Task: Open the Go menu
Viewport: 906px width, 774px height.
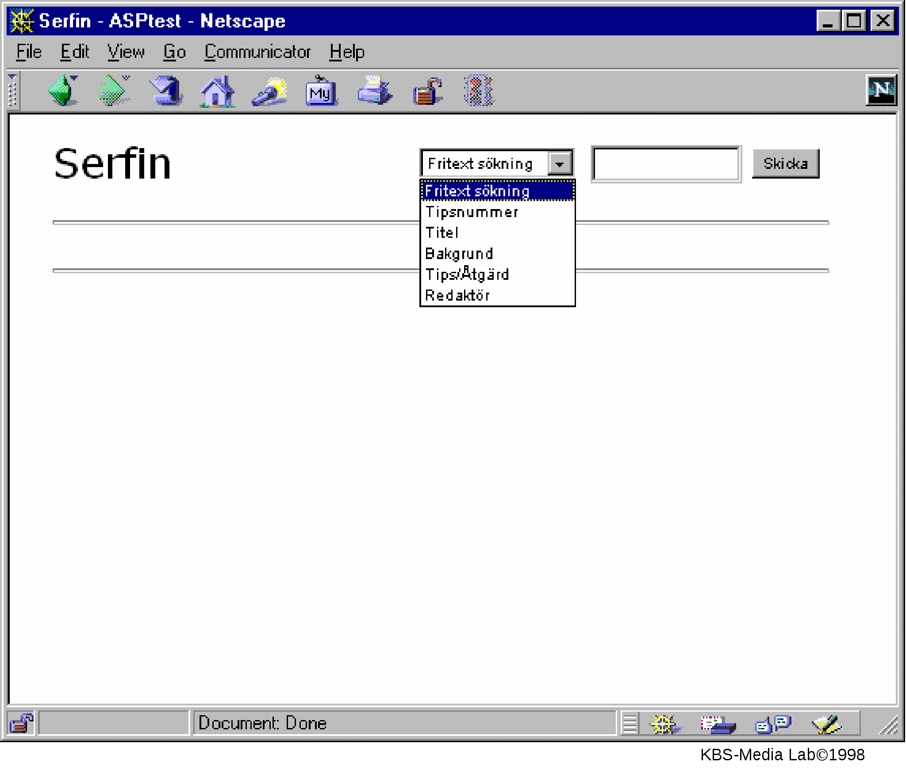Action: pos(174,52)
